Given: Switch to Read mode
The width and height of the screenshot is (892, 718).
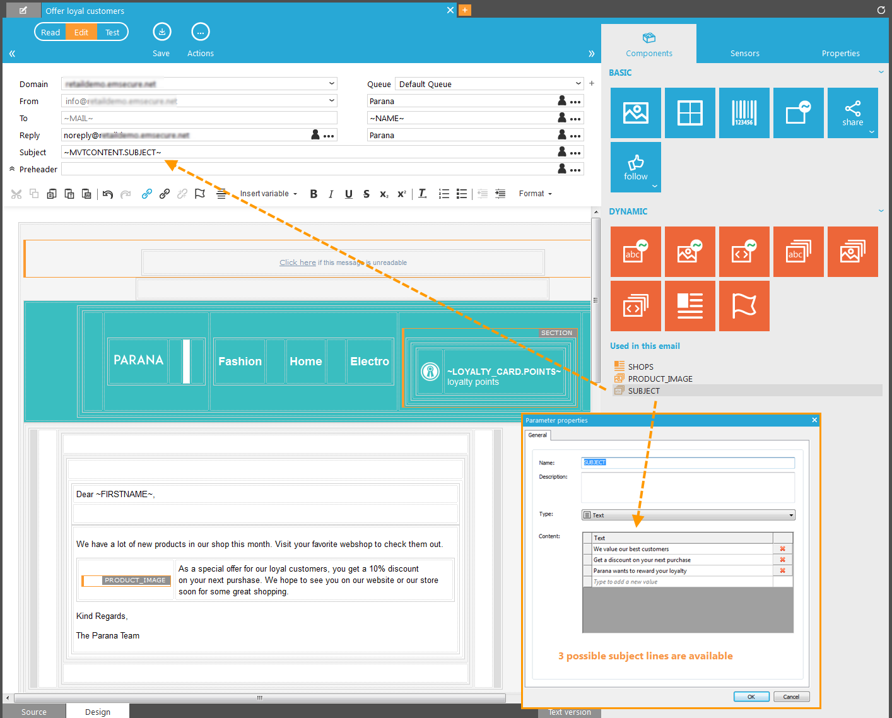Looking at the screenshot, I should 50,32.
